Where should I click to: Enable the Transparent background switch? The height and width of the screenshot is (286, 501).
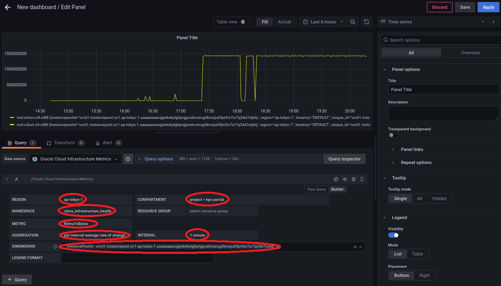click(x=393, y=135)
